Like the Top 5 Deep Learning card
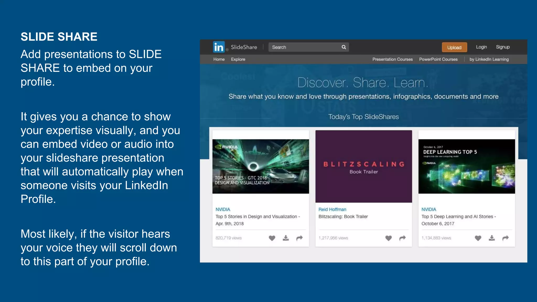Screen dimensions: 537x302 click(478, 238)
